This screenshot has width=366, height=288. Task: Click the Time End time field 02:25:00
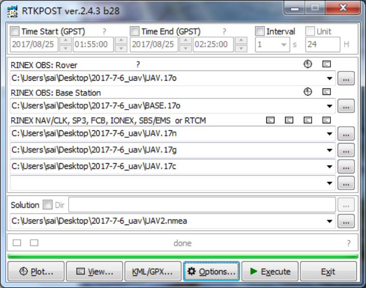[x=213, y=44]
